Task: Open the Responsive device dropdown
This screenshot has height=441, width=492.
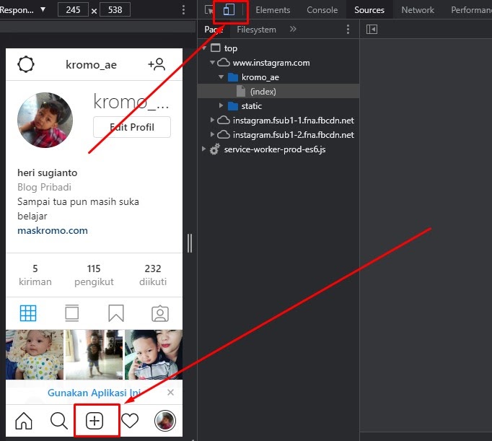Action: coord(22,9)
